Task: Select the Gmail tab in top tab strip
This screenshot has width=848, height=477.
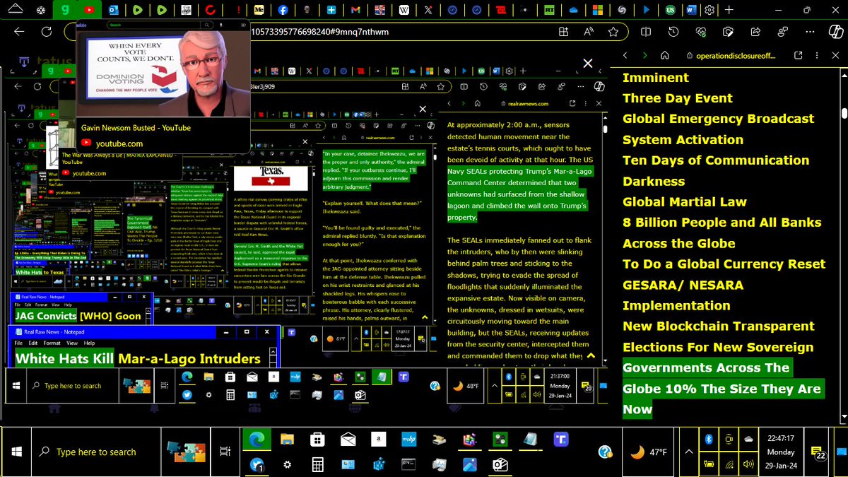Action: click(355, 10)
